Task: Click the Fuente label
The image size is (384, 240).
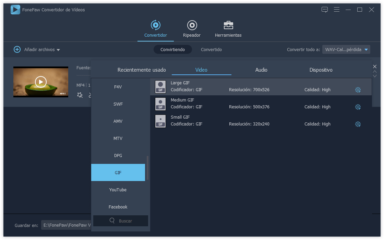Action: click(84, 68)
